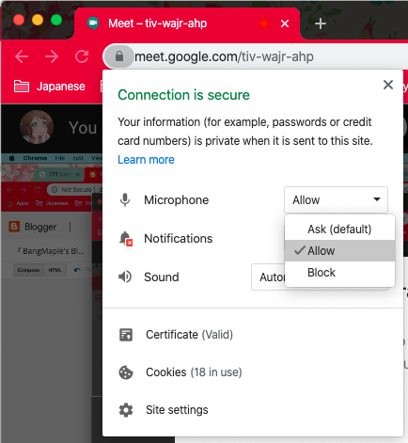Click the Connection is secure heading
The width and height of the screenshot is (408, 443).
(x=183, y=95)
